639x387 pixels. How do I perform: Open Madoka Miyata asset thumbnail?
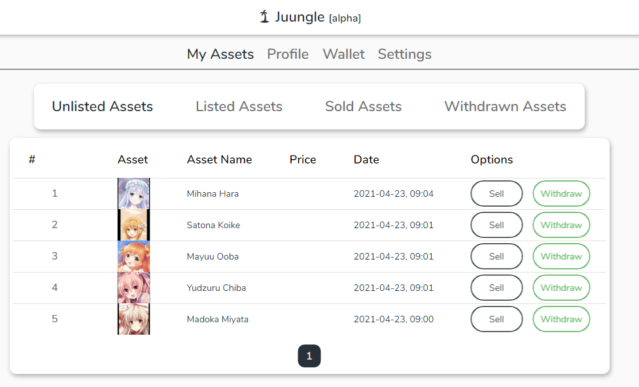tap(133, 319)
